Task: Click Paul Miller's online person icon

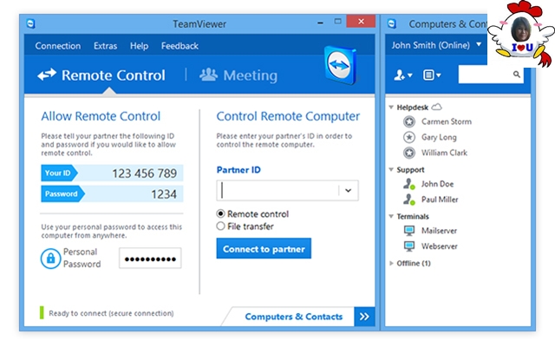Action: [409, 200]
